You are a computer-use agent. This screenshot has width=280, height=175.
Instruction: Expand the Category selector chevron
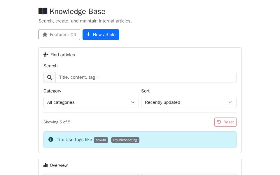(x=133, y=102)
